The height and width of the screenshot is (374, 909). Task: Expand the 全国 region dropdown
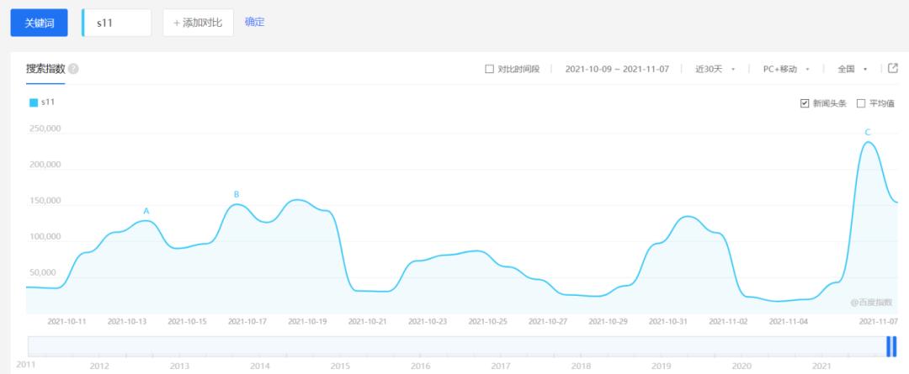[x=852, y=69]
